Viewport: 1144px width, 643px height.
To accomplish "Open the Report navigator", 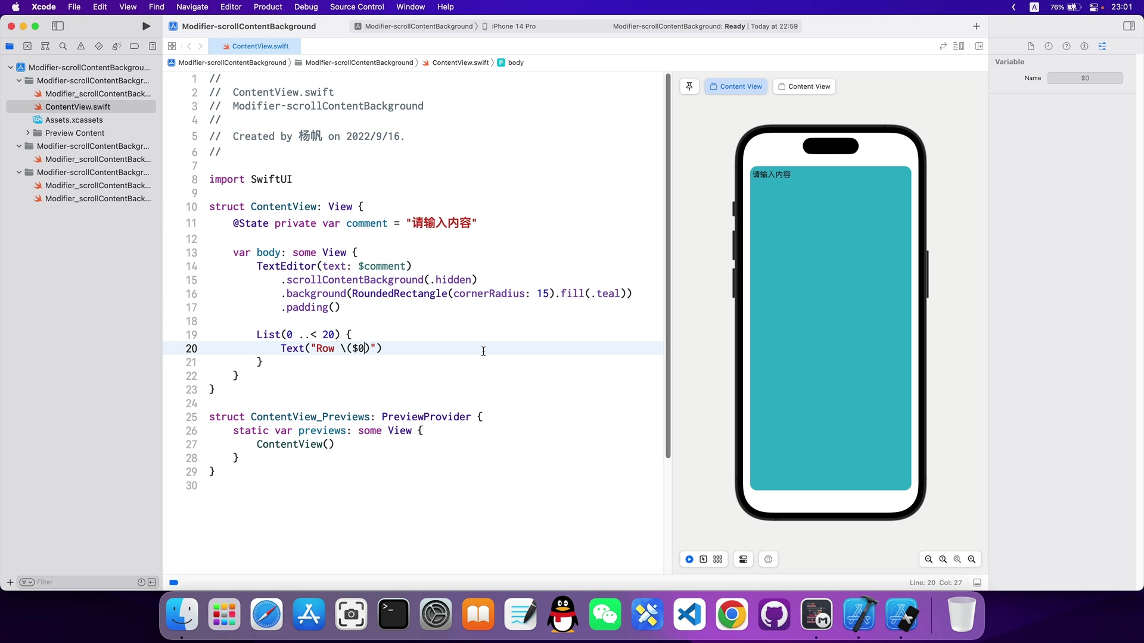I will pyautogui.click(x=153, y=46).
